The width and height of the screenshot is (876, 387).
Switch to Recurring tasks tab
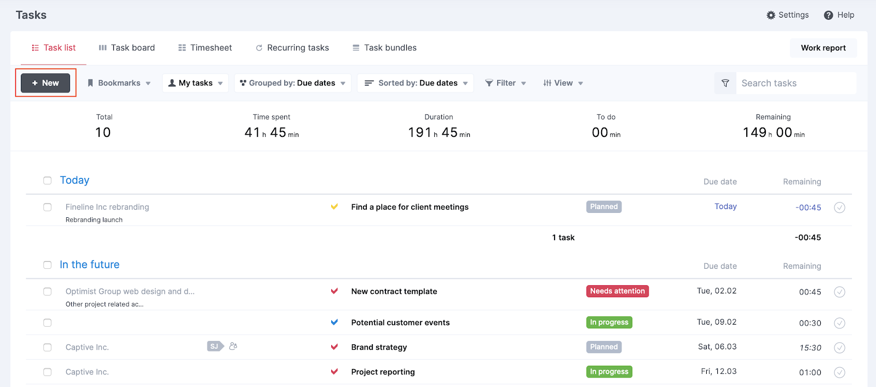point(292,48)
